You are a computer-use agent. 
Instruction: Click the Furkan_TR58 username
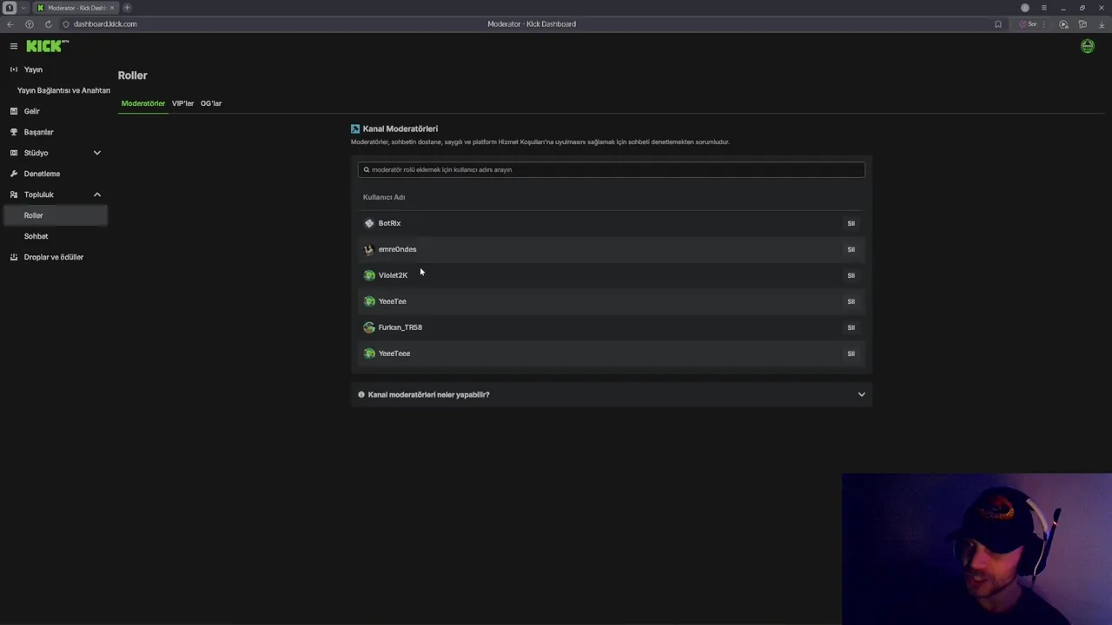[x=400, y=327]
